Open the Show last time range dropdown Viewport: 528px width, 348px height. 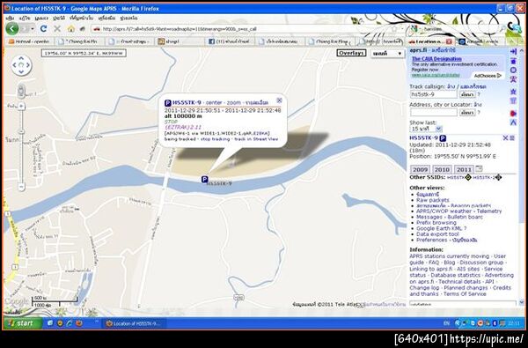click(x=426, y=129)
